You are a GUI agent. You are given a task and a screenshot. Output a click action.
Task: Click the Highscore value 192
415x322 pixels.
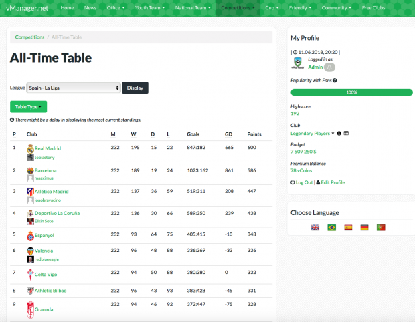click(x=295, y=114)
